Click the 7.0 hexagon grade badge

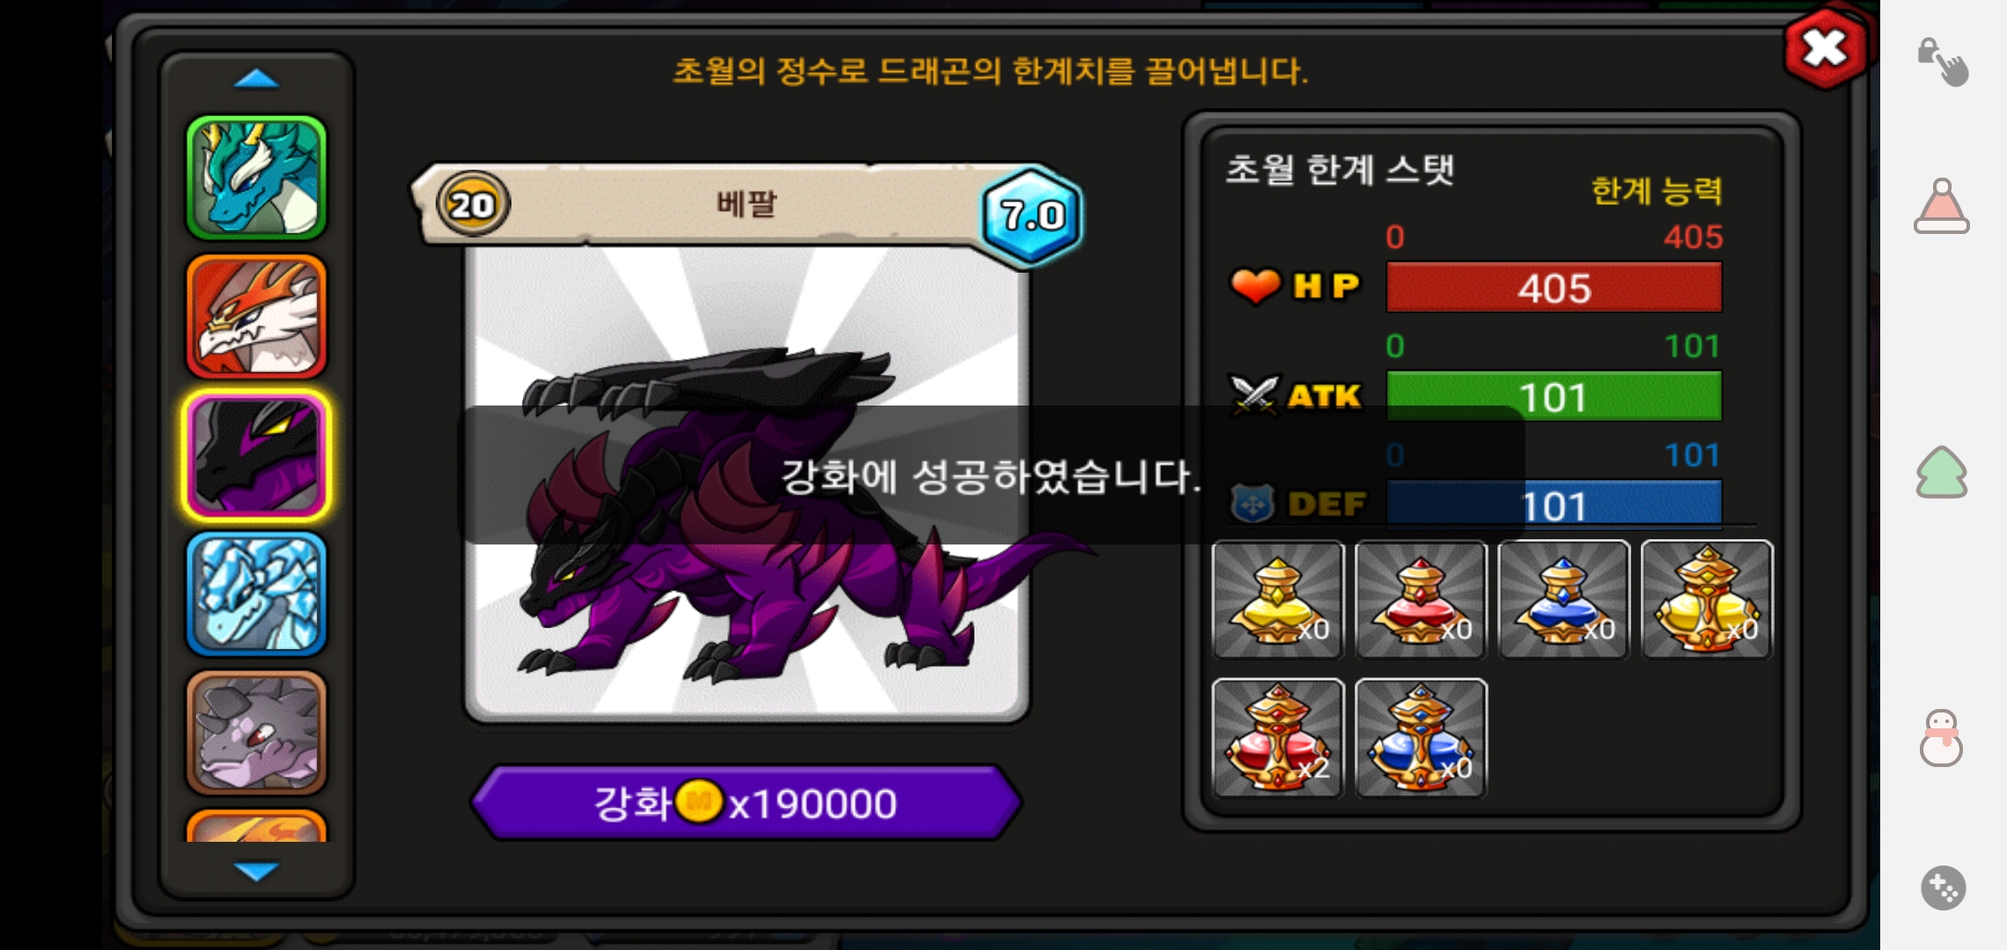[1032, 215]
